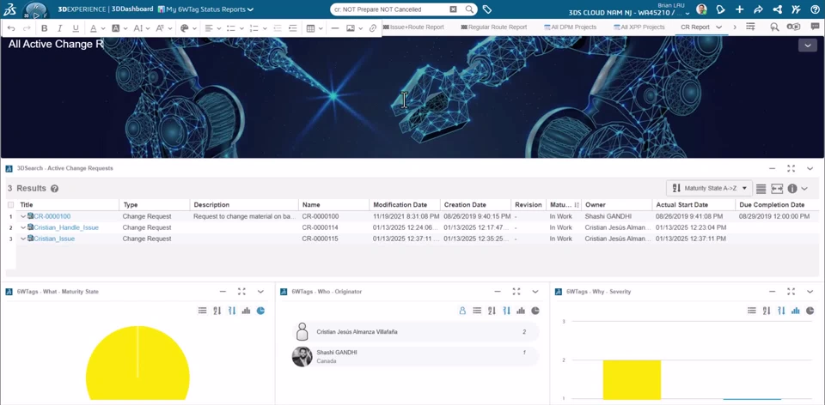Switch to Regular Route Report tab
Screen dimensions: 825x405
pos(494,27)
